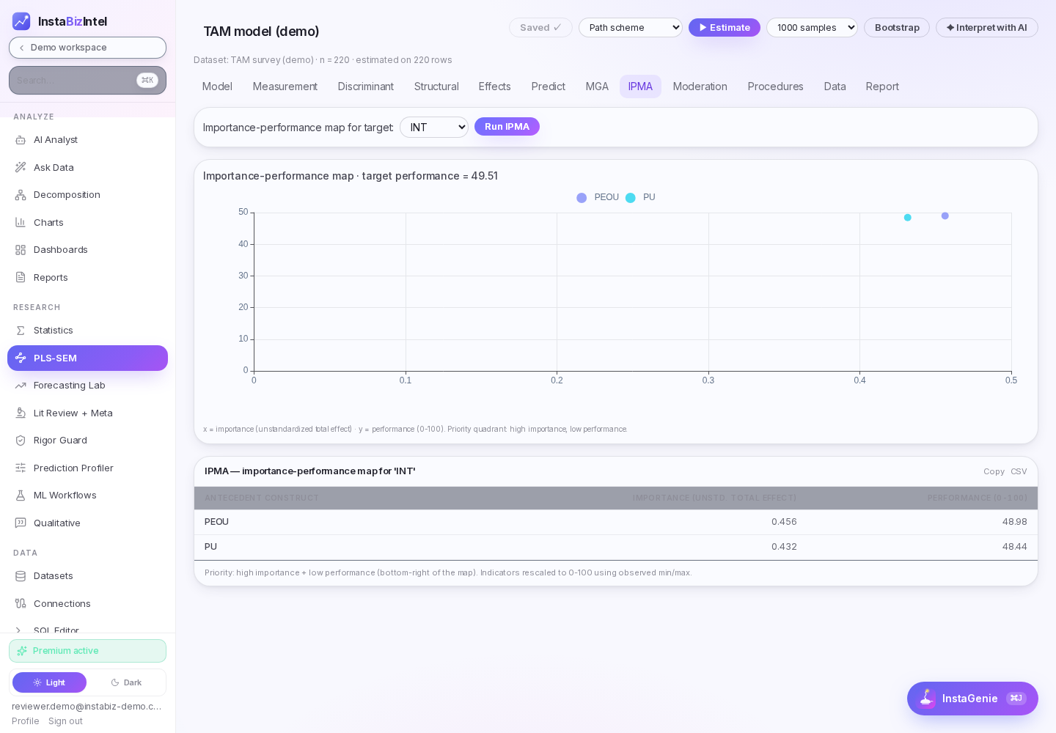Toggle PEOU series in chart legend
Viewport: 1056px width, 733px height.
point(598,198)
